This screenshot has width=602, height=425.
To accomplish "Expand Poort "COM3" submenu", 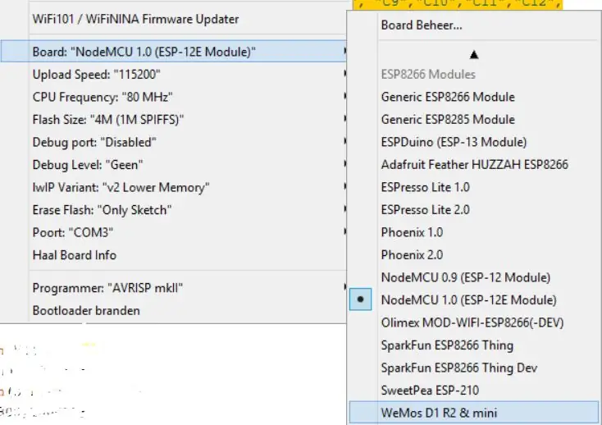I will 174,233.
